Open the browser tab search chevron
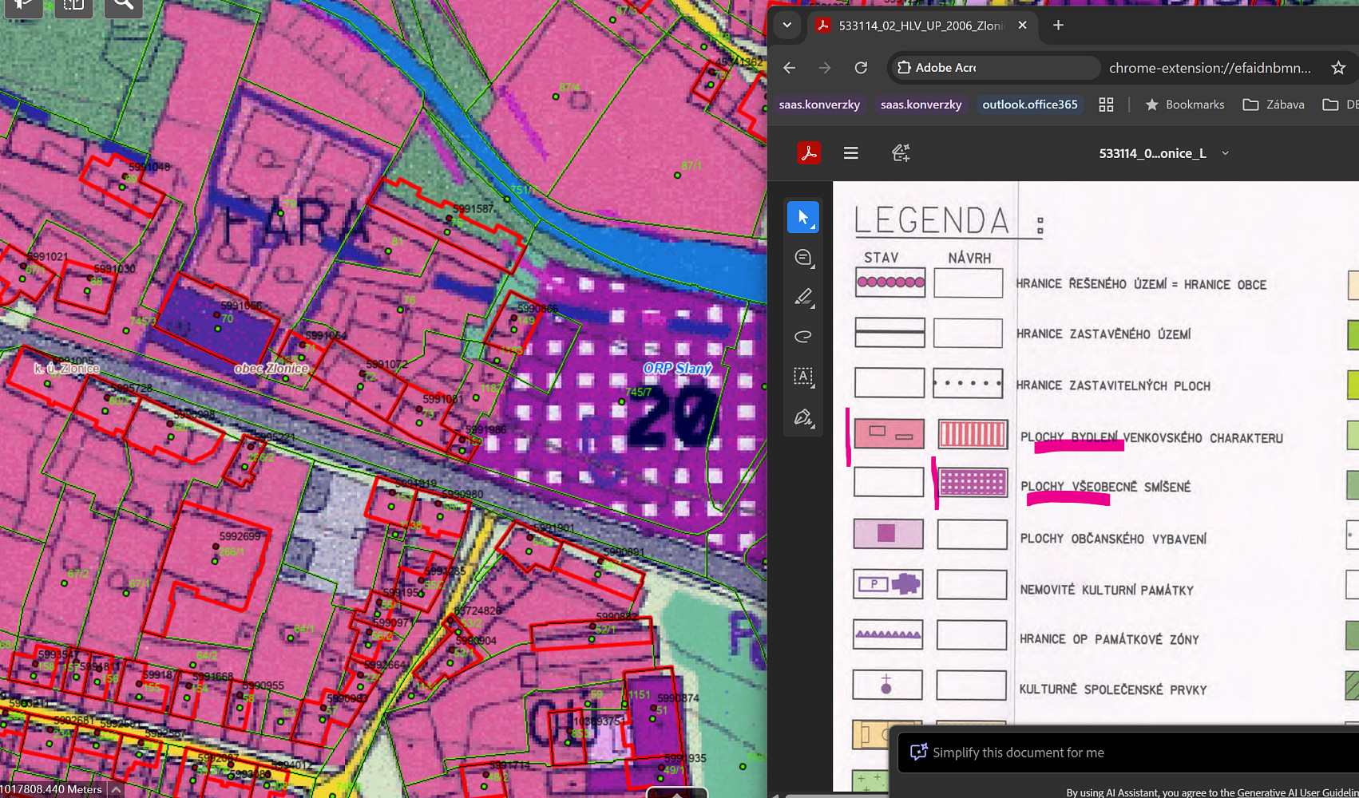Screen dimensions: 1359x798 pos(787,26)
